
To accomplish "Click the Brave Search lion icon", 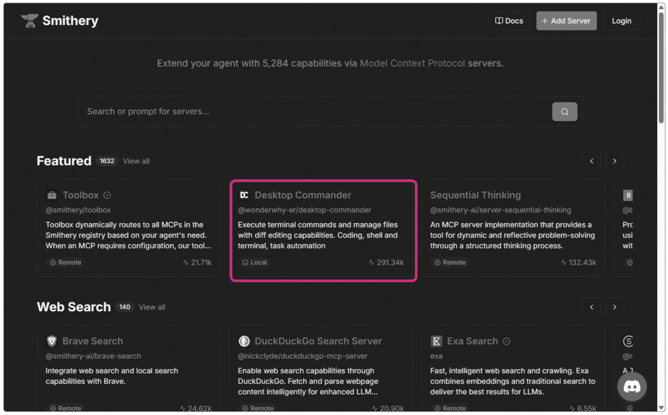I will coord(52,341).
